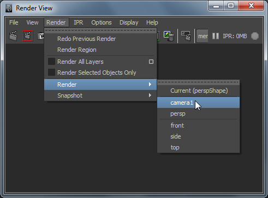Render from camera1

click(198, 103)
